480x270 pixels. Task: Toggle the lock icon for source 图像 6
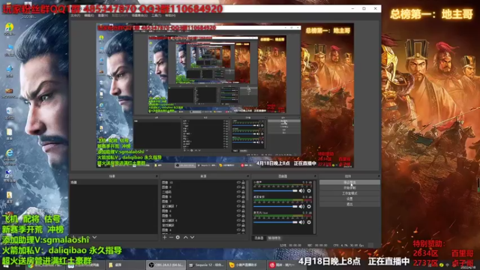coord(244,211)
